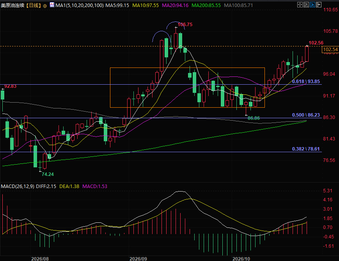Click the 110.65 price axis value
Screen dimensions: 339x261
click(x=330, y=9)
